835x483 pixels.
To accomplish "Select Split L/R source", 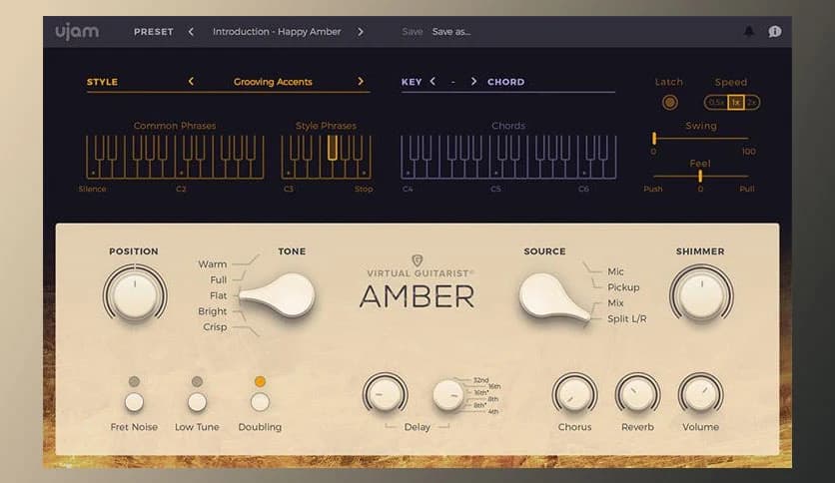I will click(627, 318).
